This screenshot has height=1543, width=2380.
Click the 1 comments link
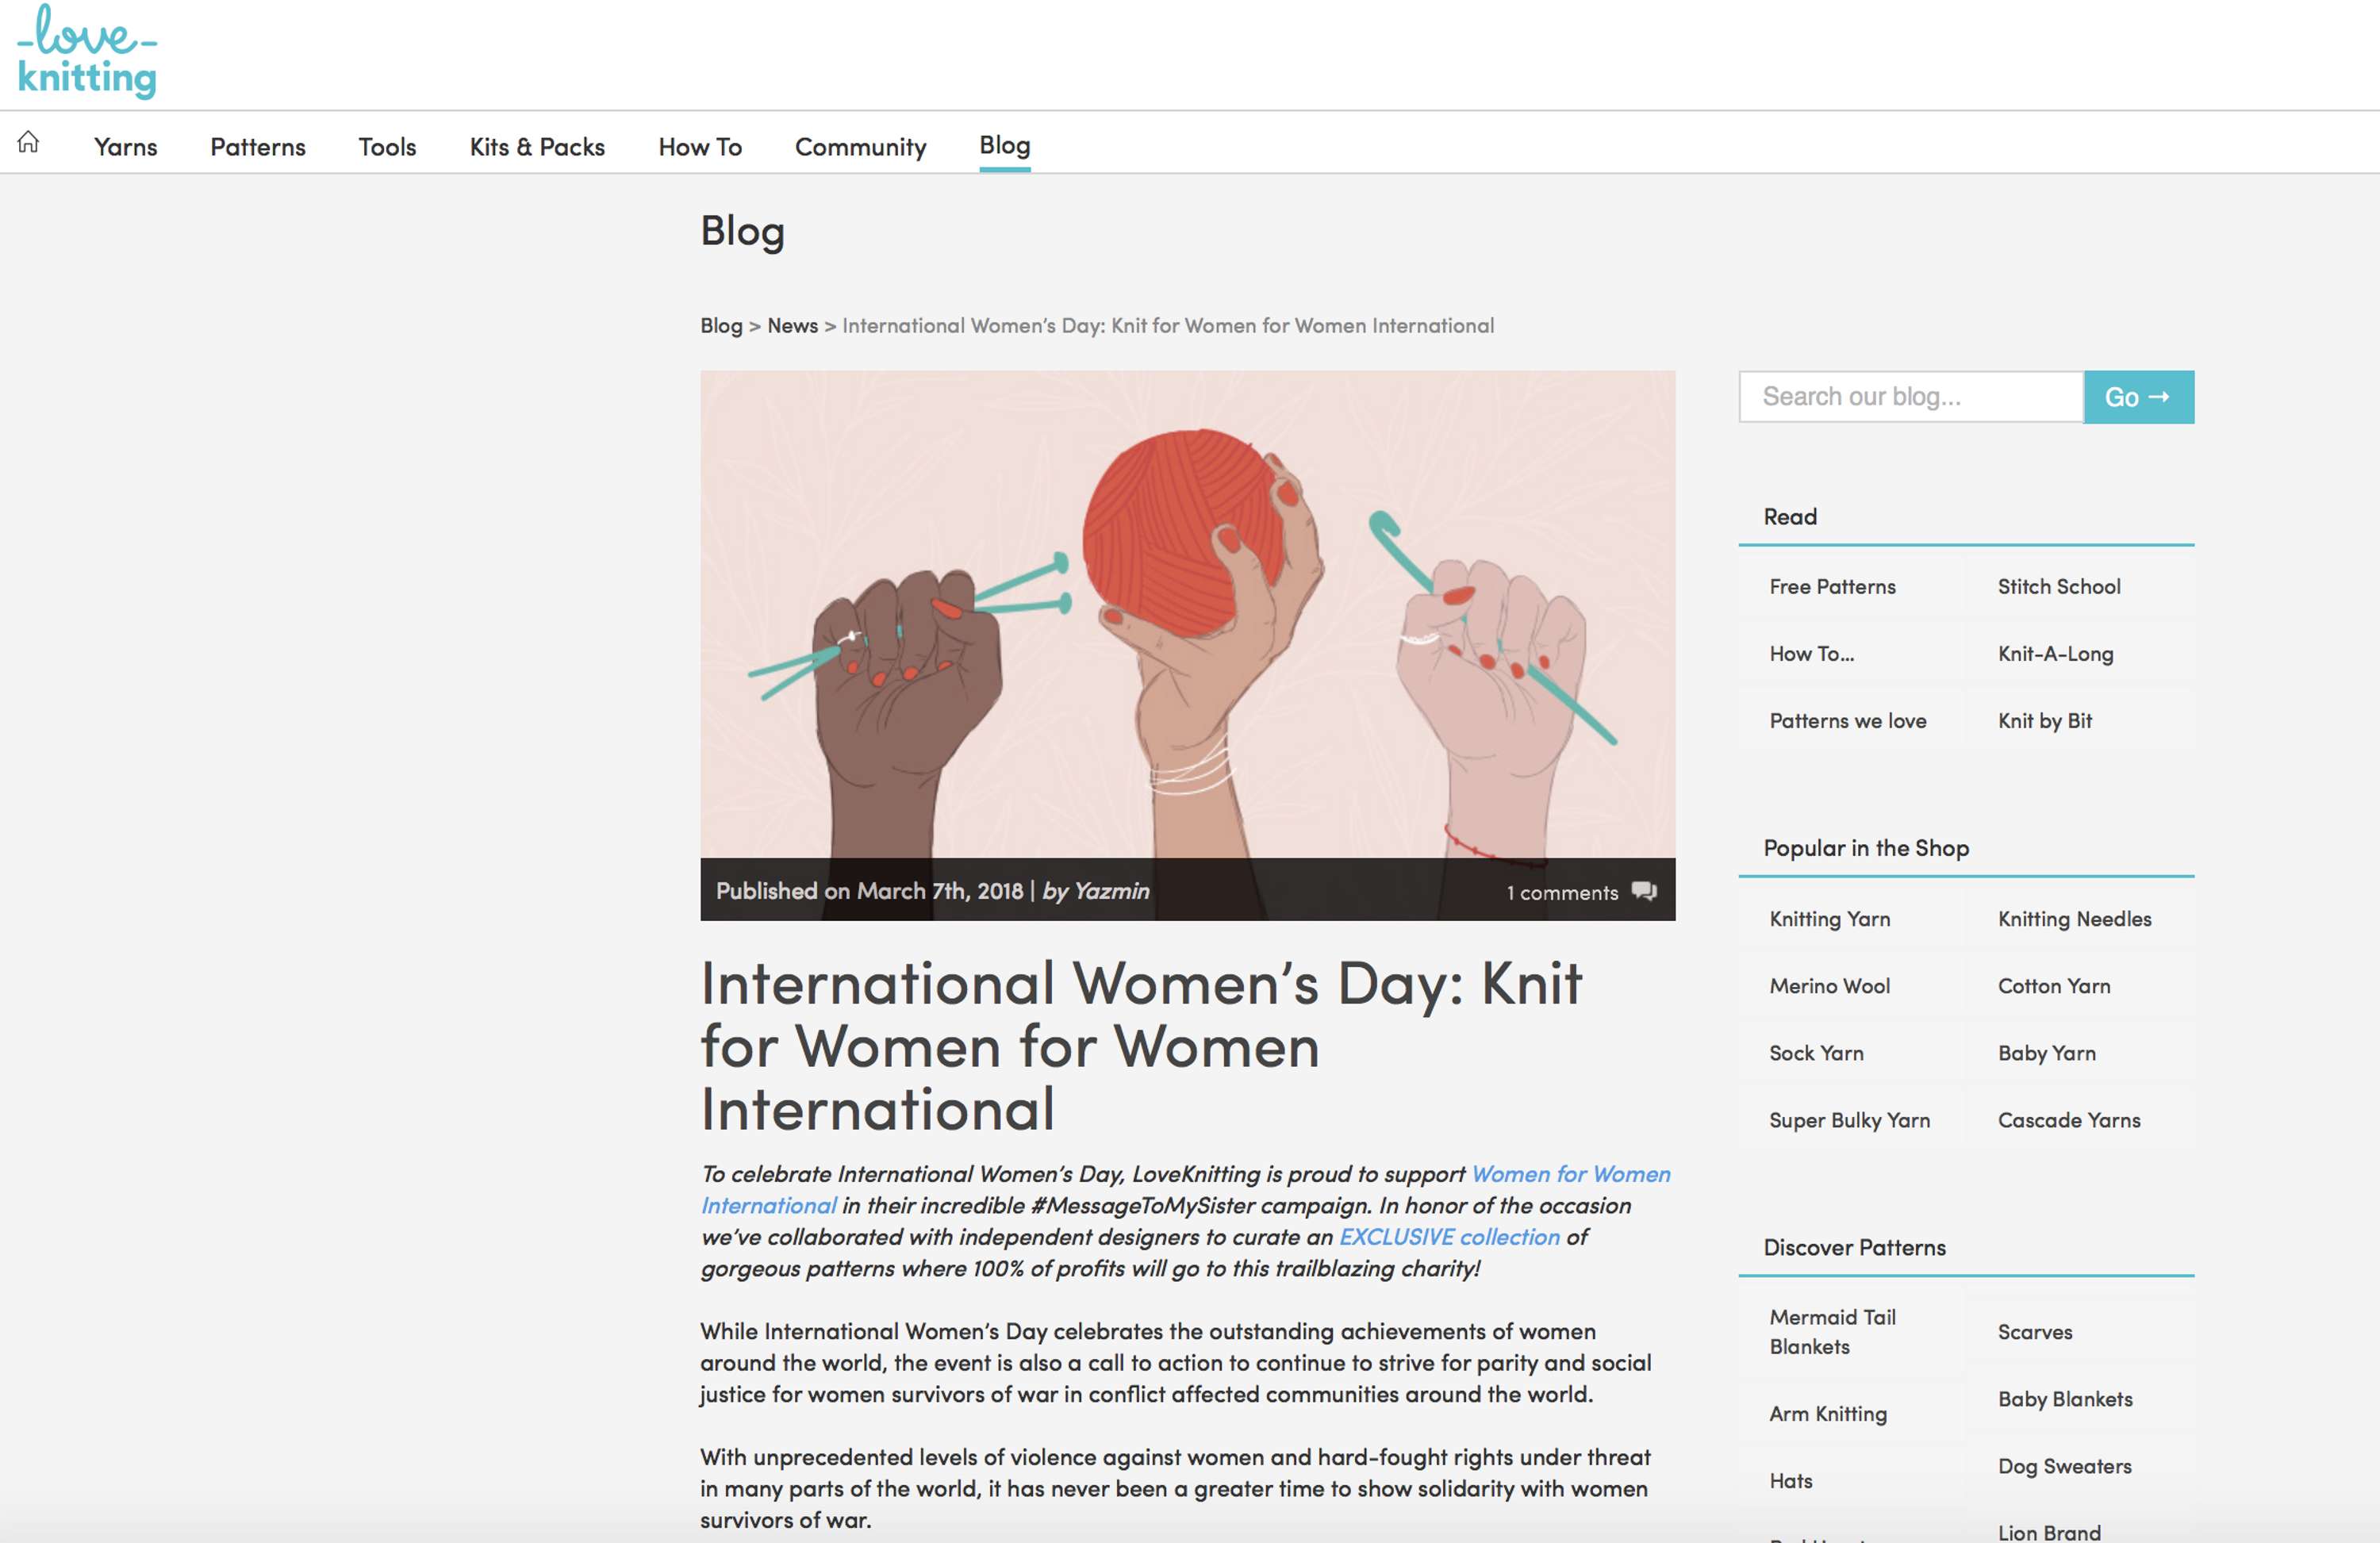click(x=1562, y=892)
